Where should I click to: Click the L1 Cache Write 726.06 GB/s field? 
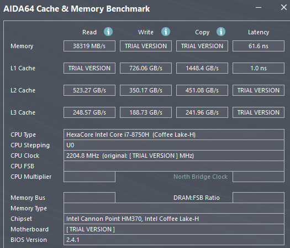146,68
